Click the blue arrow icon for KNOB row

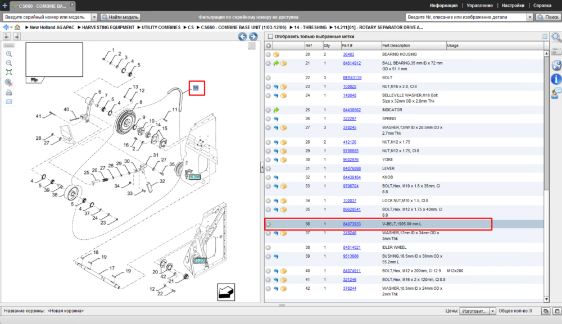click(276, 177)
